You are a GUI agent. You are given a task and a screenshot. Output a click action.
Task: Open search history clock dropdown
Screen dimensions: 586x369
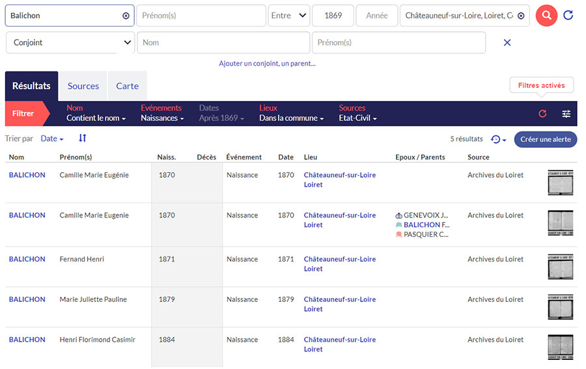(x=498, y=139)
